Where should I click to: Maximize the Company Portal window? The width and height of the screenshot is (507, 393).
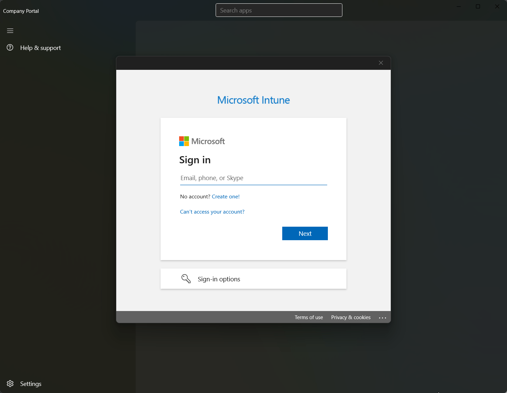pos(478,6)
